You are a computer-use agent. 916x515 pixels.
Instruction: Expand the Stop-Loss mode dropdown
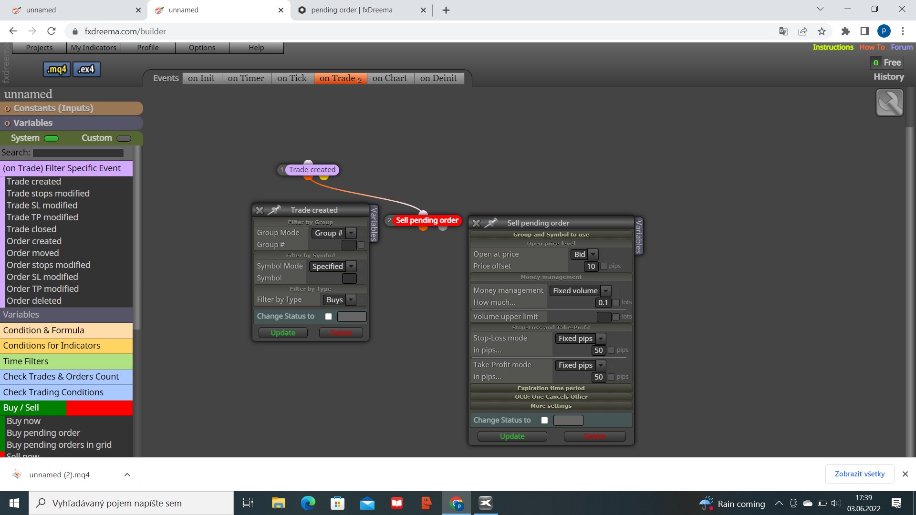coord(581,339)
